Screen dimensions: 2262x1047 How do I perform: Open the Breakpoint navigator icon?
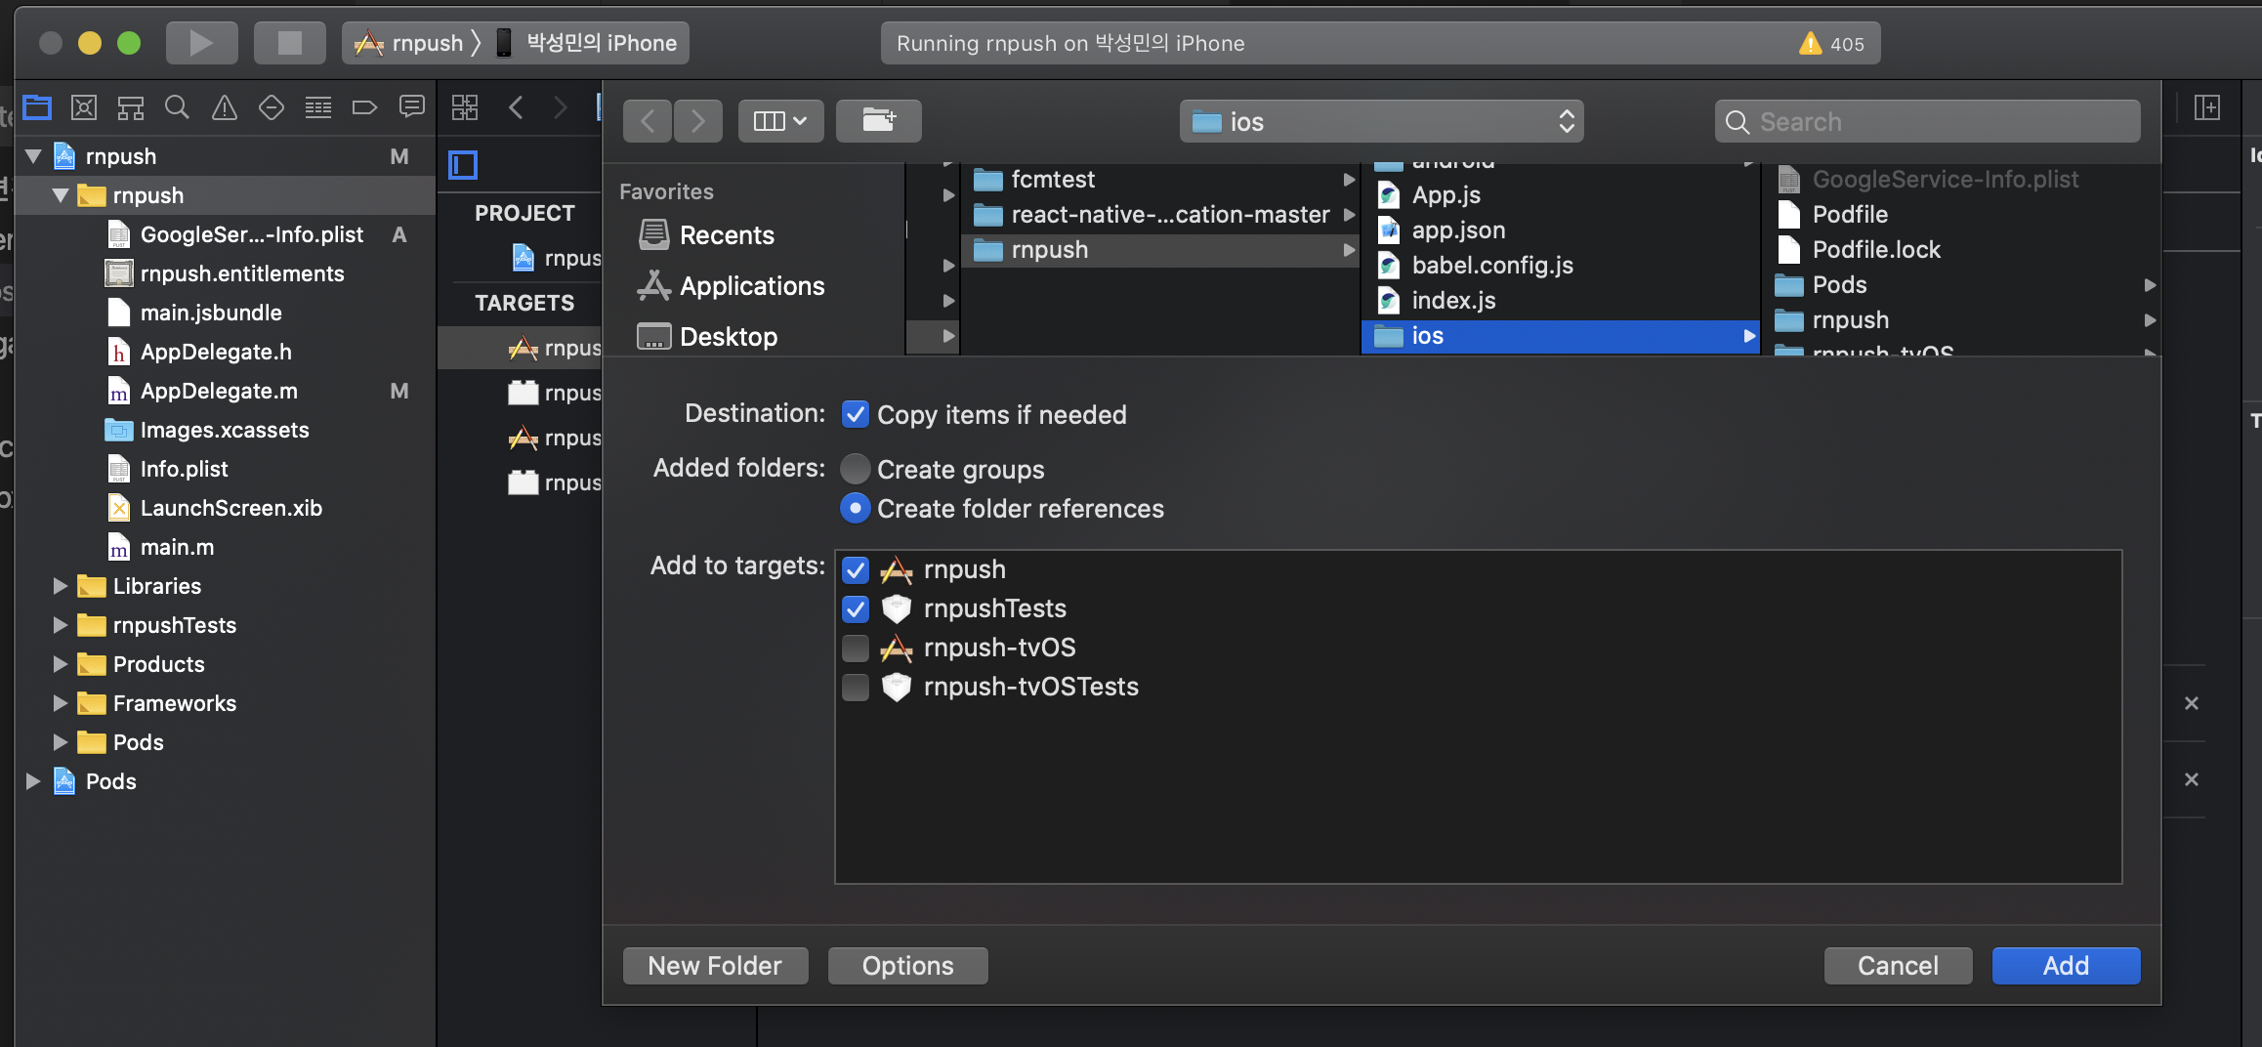pyautogui.click(x=364, y=107)
